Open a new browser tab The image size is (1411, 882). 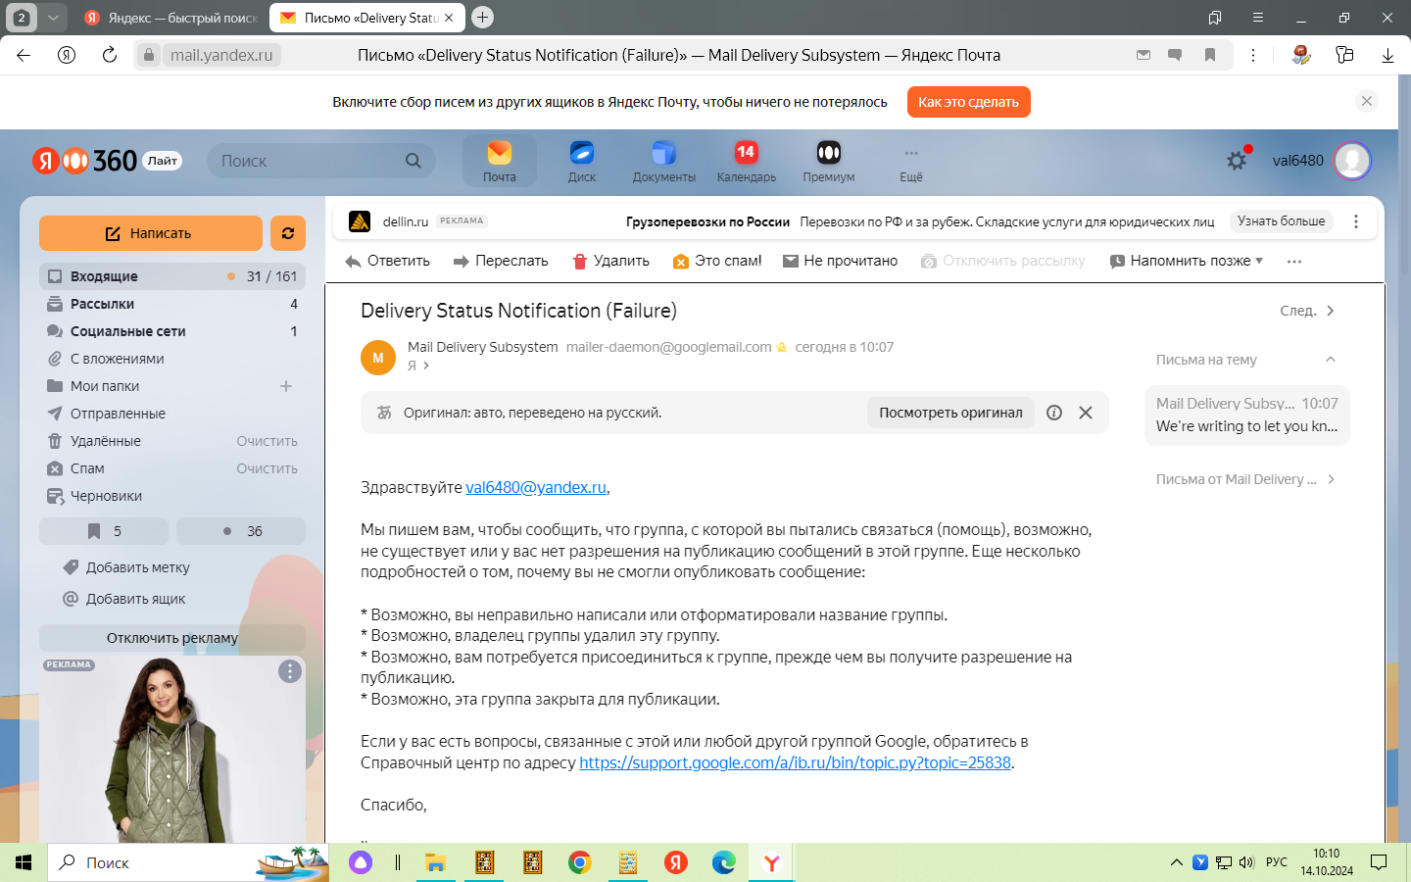point(482,17)
